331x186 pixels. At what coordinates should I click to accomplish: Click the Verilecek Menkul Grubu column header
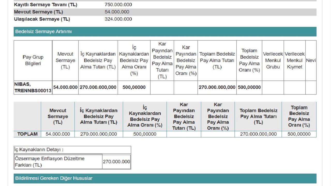273,60
